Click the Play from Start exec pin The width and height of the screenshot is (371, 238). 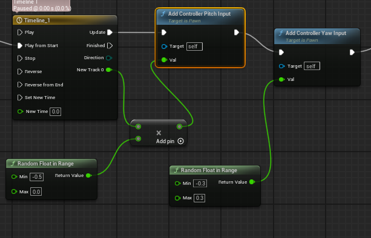20,45
